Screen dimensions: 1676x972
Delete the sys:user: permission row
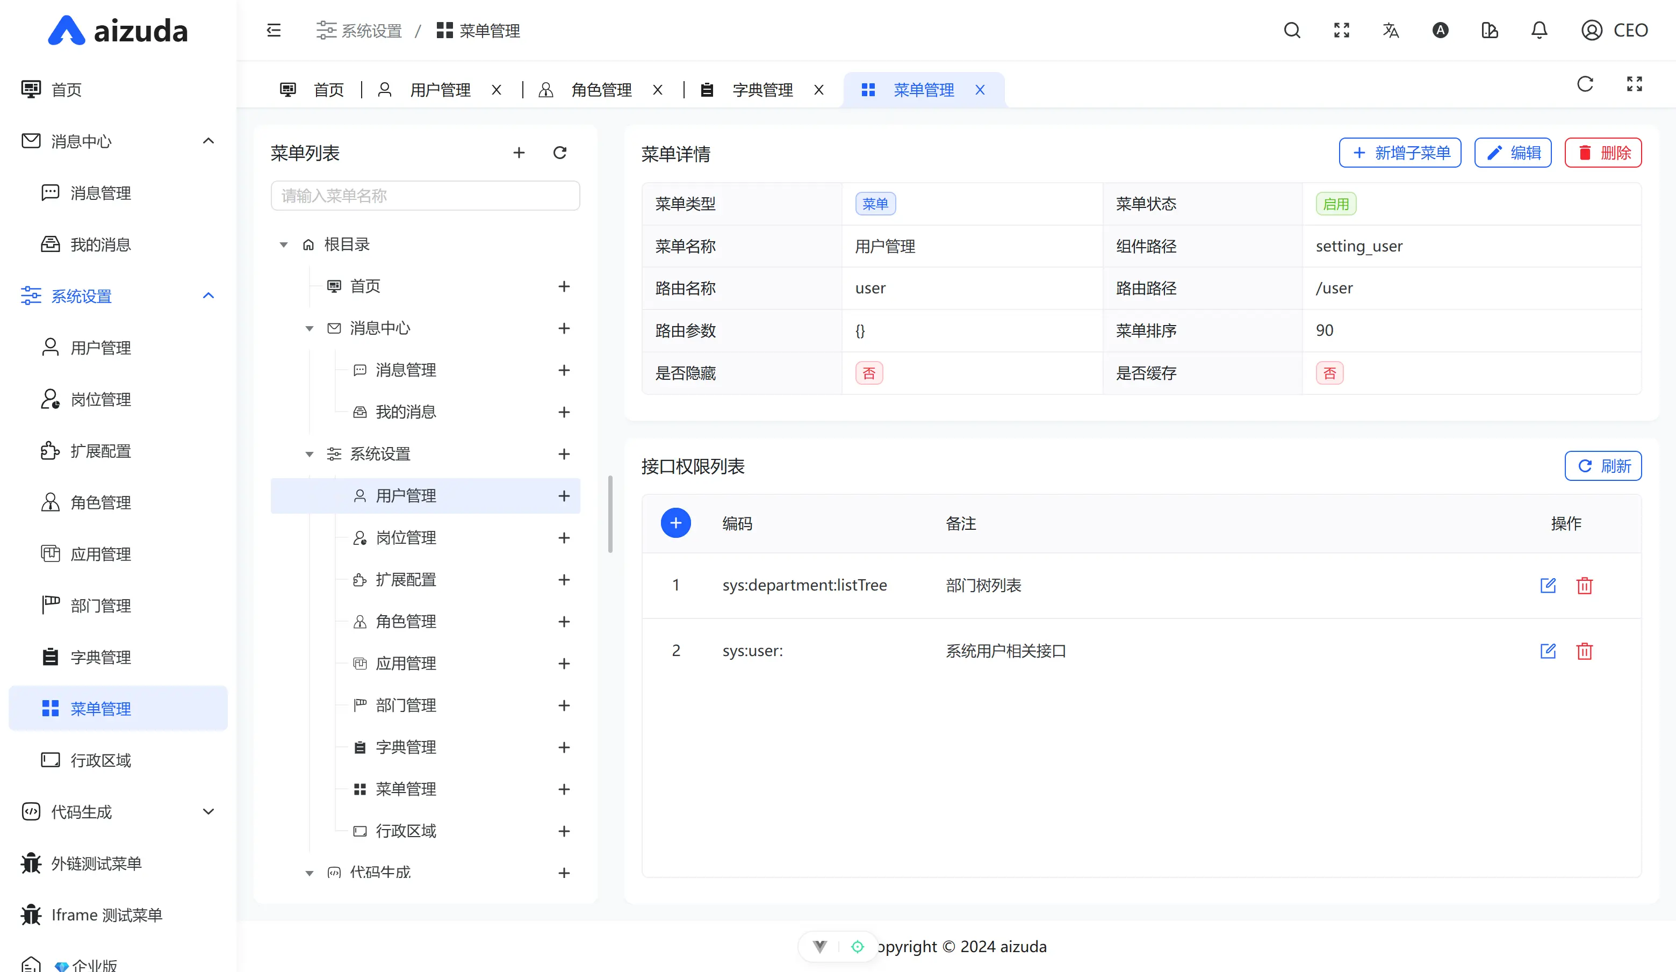click(1584, 651)
